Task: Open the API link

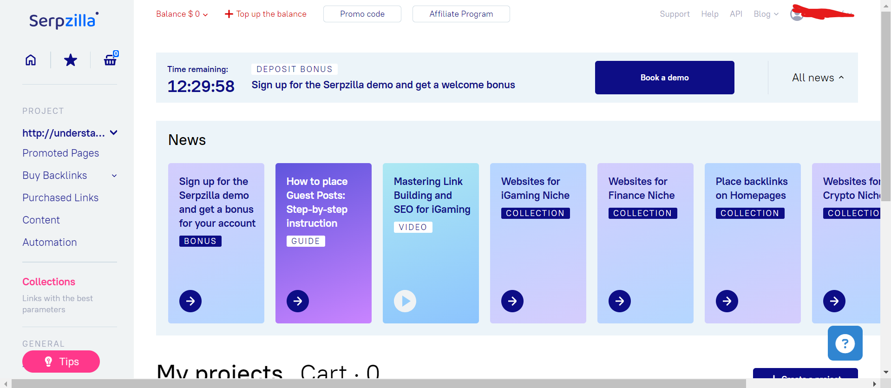Action: [736, 14]
